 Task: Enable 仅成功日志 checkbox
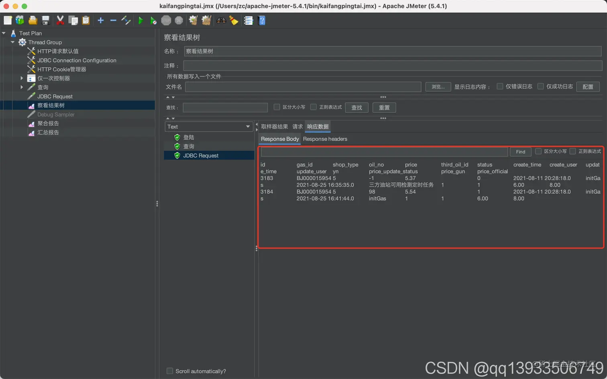pos(540,86)
